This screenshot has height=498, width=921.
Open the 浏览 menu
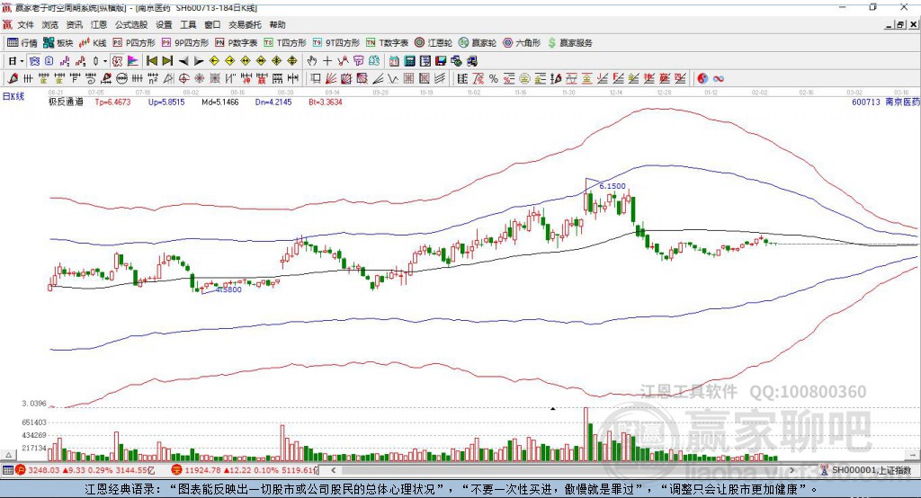pyautogui.click(x=50, y=24)
